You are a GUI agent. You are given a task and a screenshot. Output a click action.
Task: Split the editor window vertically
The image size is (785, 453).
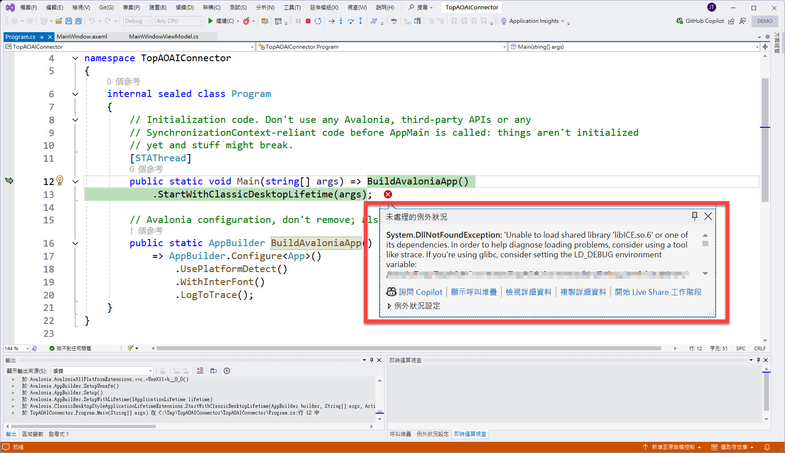pyautogui.click(x=765, y=46)
